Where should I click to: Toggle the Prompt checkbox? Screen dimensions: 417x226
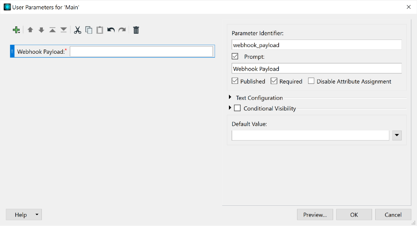235,56
